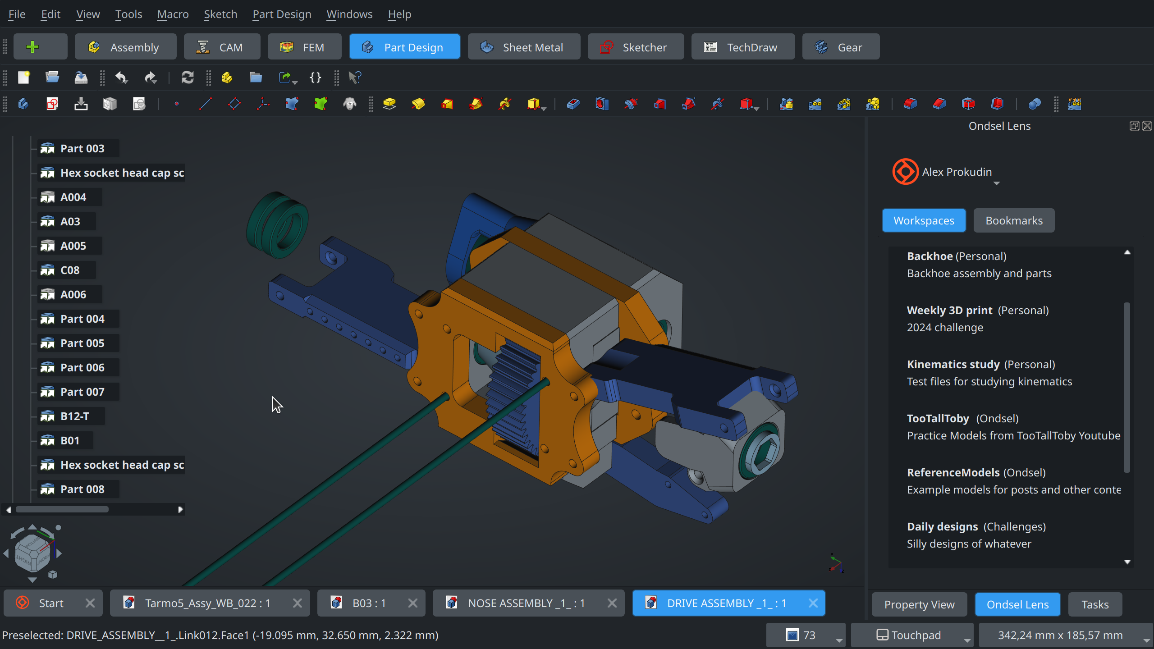Image resolution: width=1154 pixels, height=649 pixels.
Task: Click the tree horizontal scrollbar thumb
Action: click(62, 509)
